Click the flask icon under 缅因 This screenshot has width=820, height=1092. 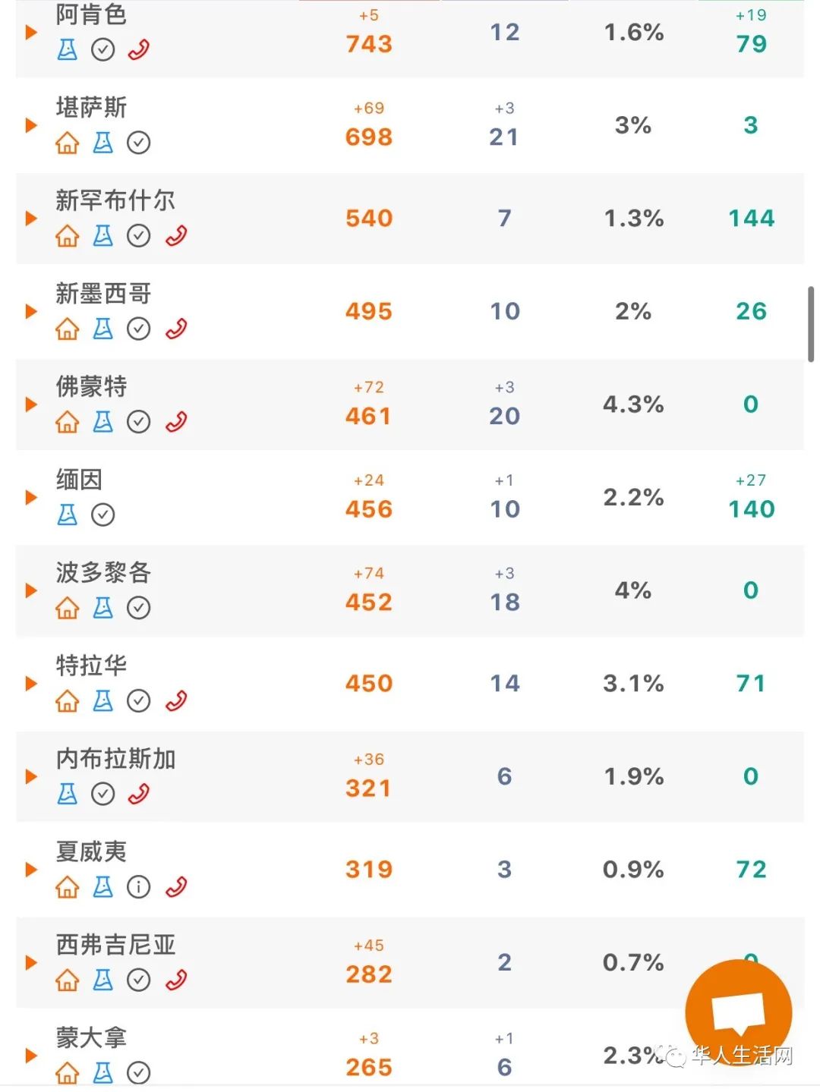pyautogui.click(x=68, y=515)
